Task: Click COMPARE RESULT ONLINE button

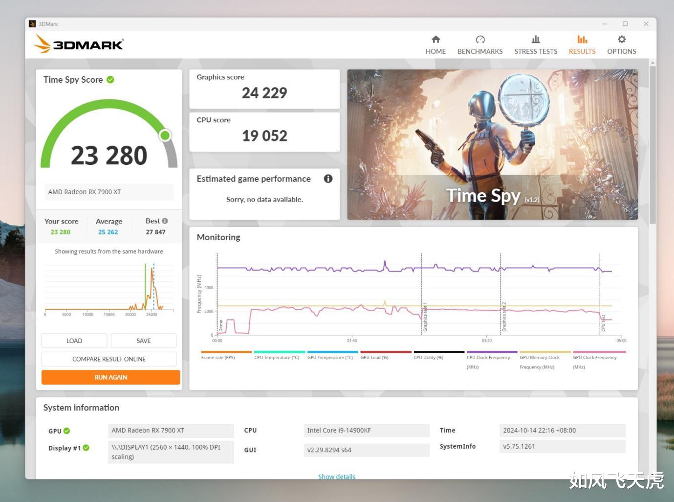Action: click(109, 359)
